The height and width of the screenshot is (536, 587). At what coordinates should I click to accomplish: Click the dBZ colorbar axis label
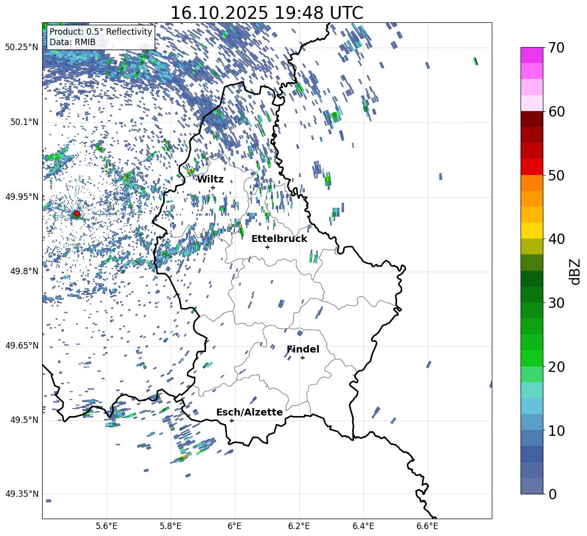click(575, 271)
